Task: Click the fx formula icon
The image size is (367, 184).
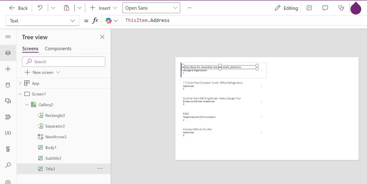Action: pyautogui.click(x=95, y=21)
